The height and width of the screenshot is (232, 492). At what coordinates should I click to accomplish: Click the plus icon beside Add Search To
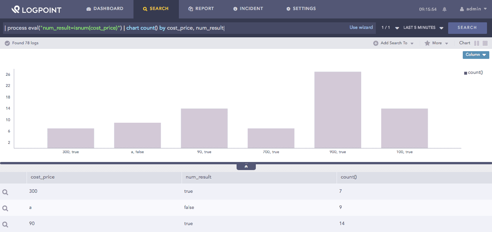coord(375,43)
